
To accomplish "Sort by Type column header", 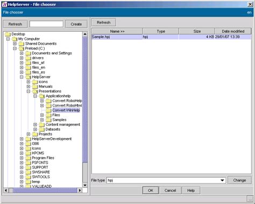I will (161, 31).
